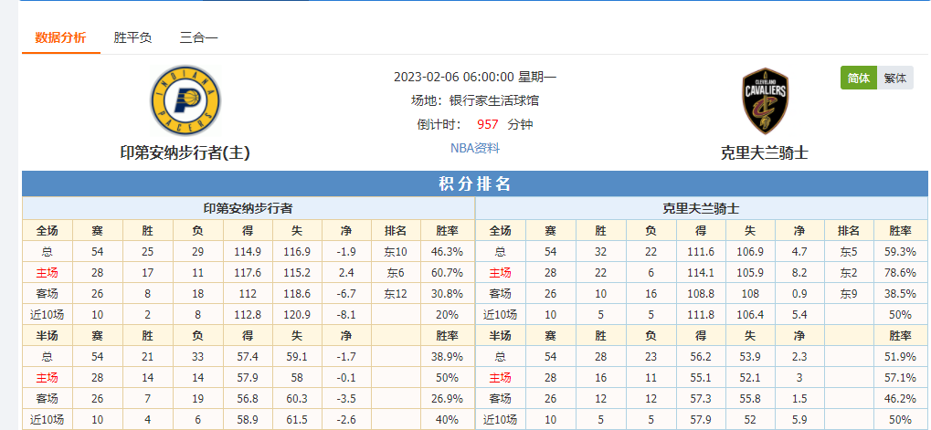Viewport: 931px width, 430px height.
Task: Click Pacers net value -1.9
Action: coord(346,251)
